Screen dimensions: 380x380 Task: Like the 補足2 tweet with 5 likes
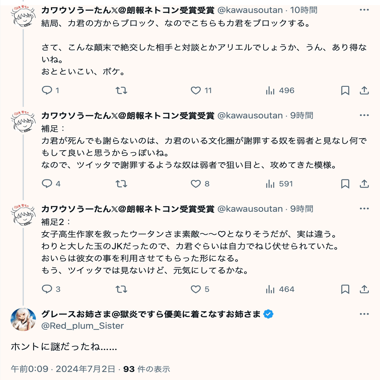pyautogui.click(x=196, y=289)
